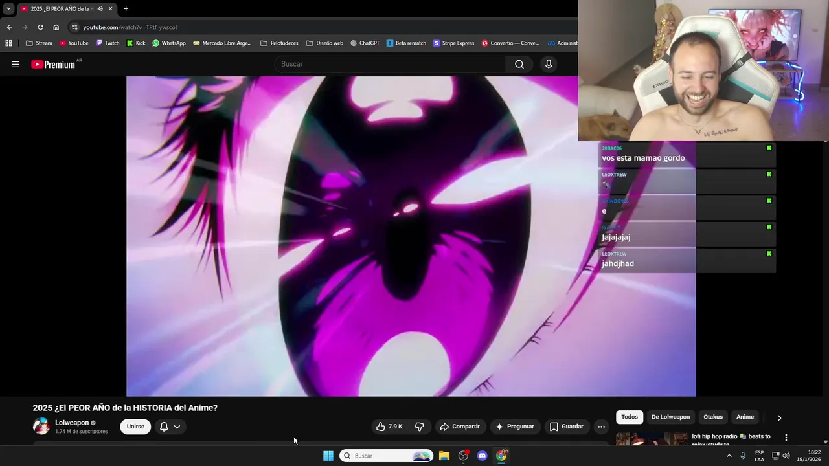Open the Stripe Express bookmark
Screen dimensions: 829x466
[453, 43]
